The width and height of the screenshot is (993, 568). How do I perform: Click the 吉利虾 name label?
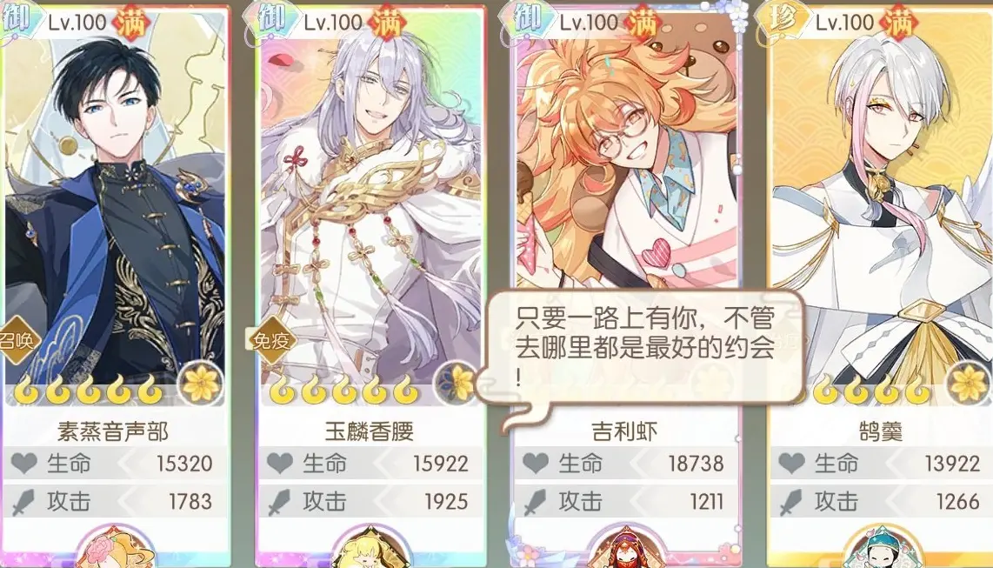coord(625,431)
